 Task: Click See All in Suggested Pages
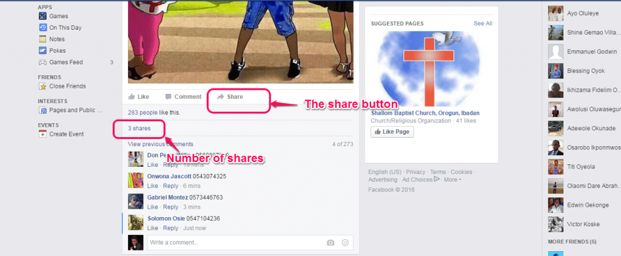(x=483, y=24)
